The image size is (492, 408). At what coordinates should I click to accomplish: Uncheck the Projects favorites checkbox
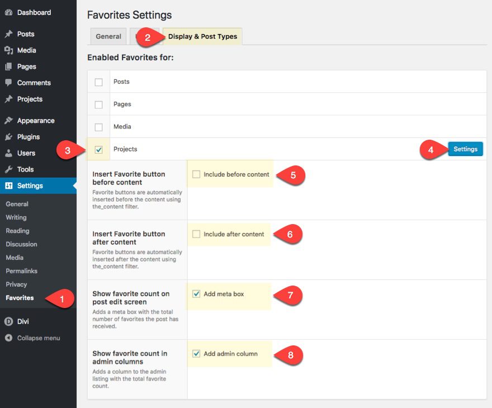tap(98, 150)
